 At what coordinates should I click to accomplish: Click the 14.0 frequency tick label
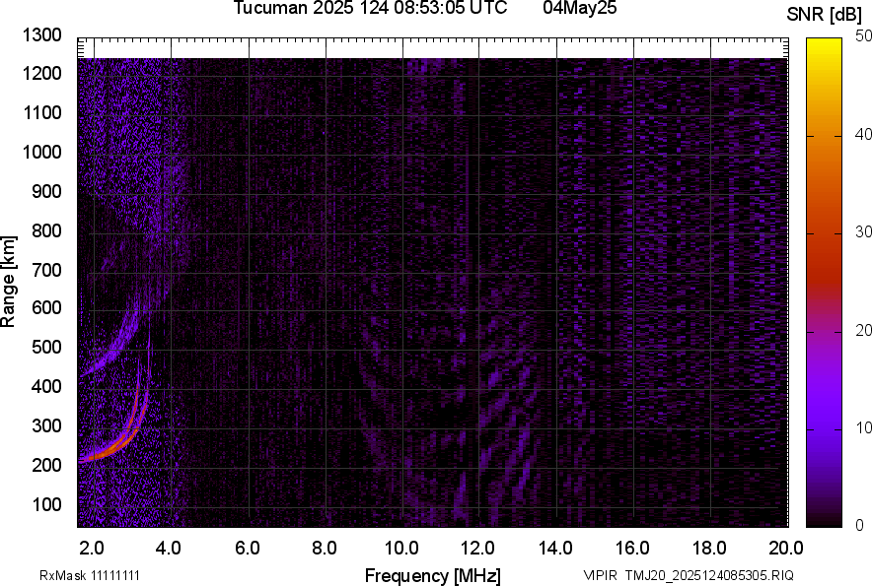tap(555, 549)
